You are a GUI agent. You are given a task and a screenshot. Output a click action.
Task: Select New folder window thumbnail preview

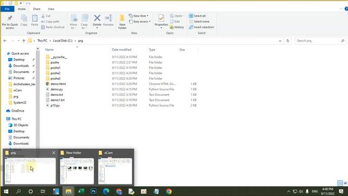pos(77,171)
